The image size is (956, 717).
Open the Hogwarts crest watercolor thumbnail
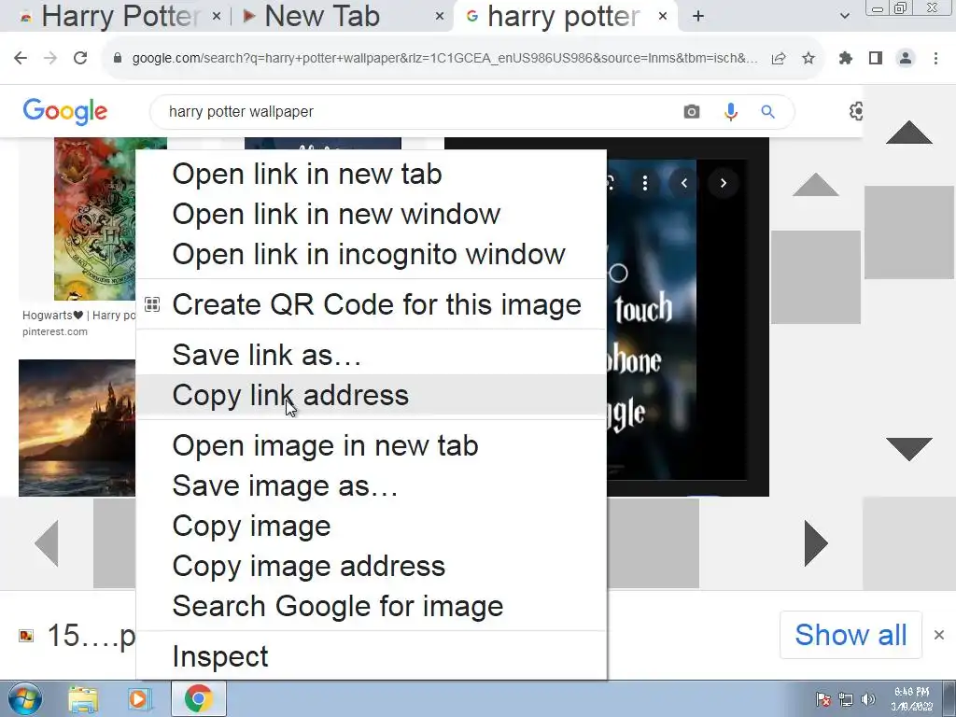(94, 218)
